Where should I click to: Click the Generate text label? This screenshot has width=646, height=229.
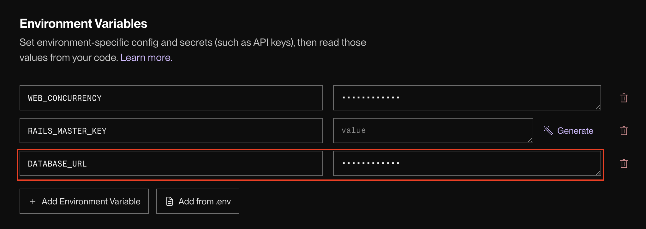[575, 131]
